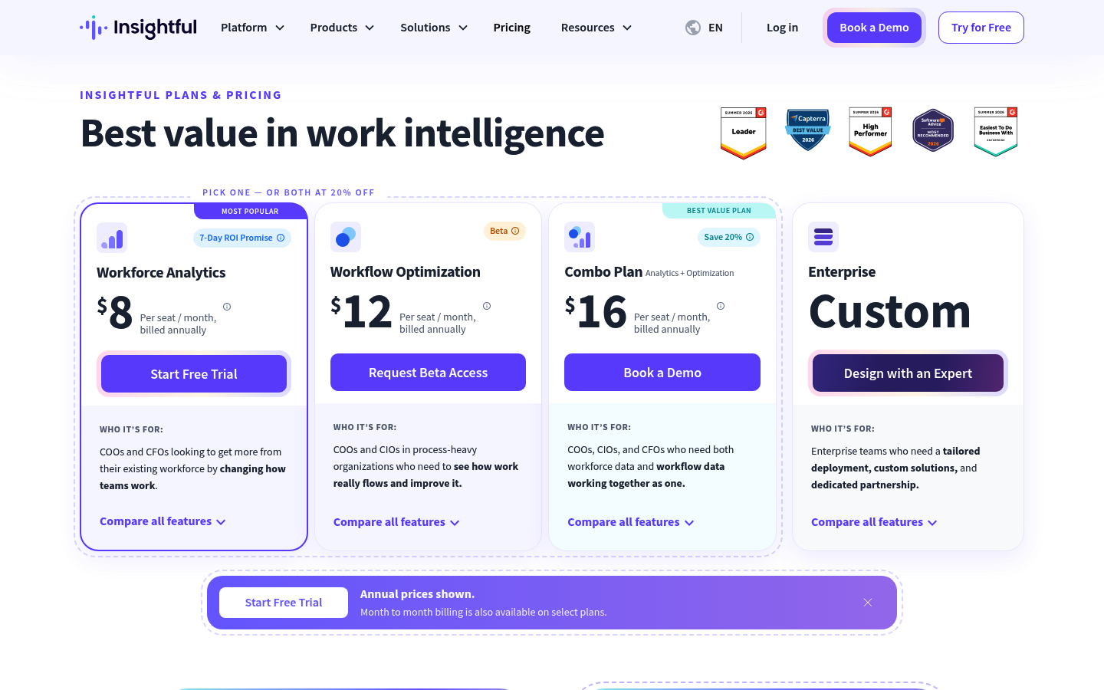
Task: Click 'Best value in work intelligence' heading
Action: click(343, 133)
